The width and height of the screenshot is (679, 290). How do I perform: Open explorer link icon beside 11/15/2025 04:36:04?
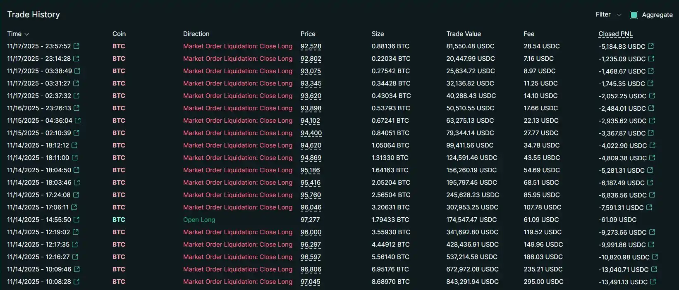(78, 121)
